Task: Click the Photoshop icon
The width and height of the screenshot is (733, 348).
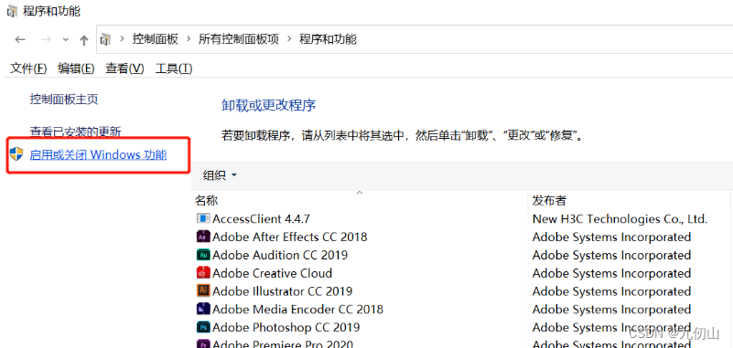Action: click(203, 327)
